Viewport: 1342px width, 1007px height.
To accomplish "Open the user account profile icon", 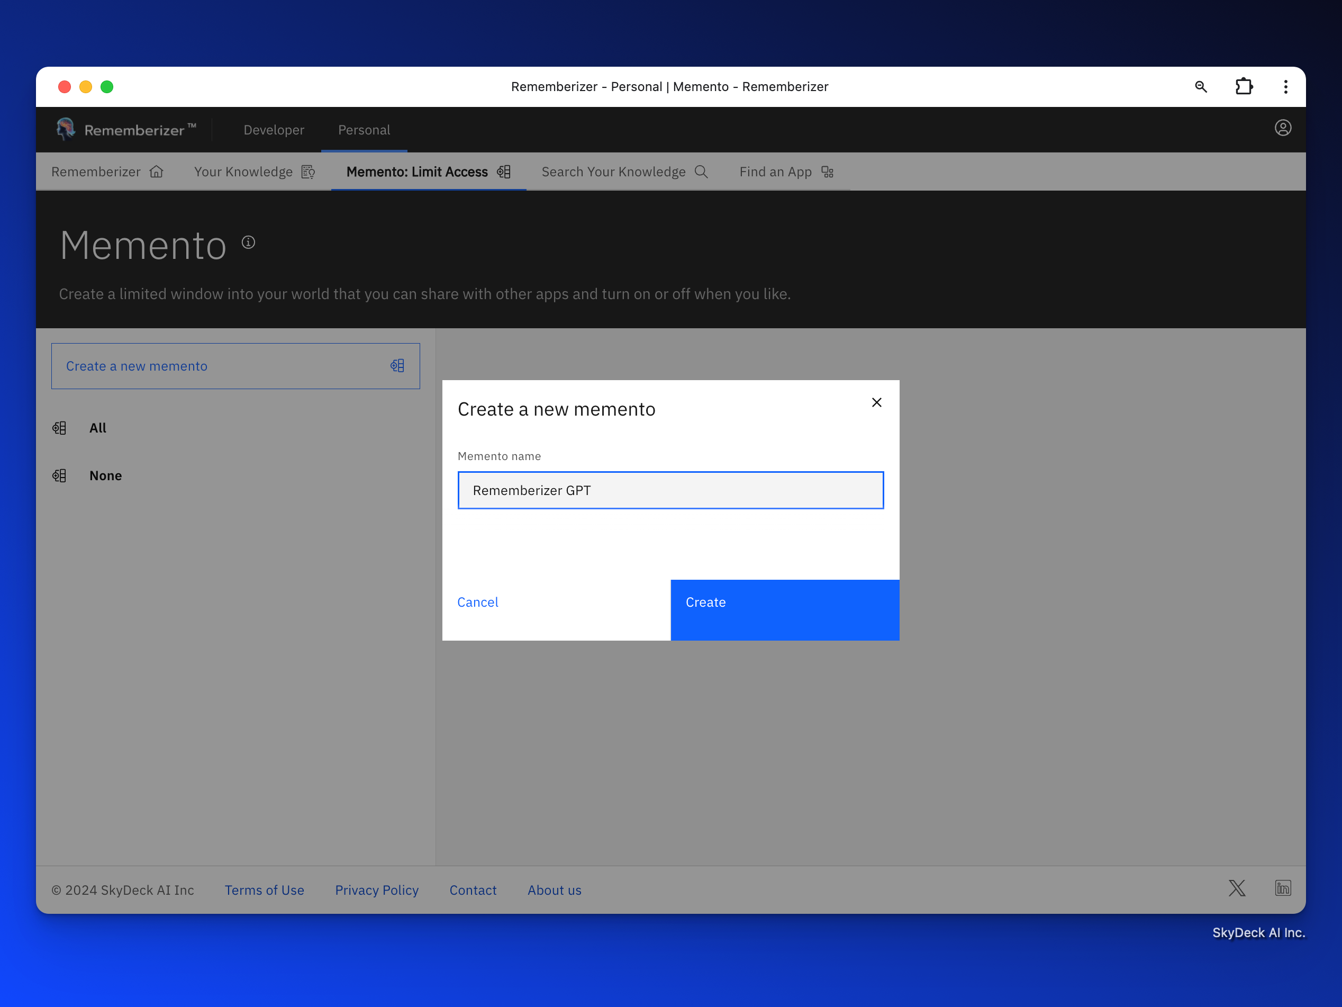I will [x=1283, y=128].
